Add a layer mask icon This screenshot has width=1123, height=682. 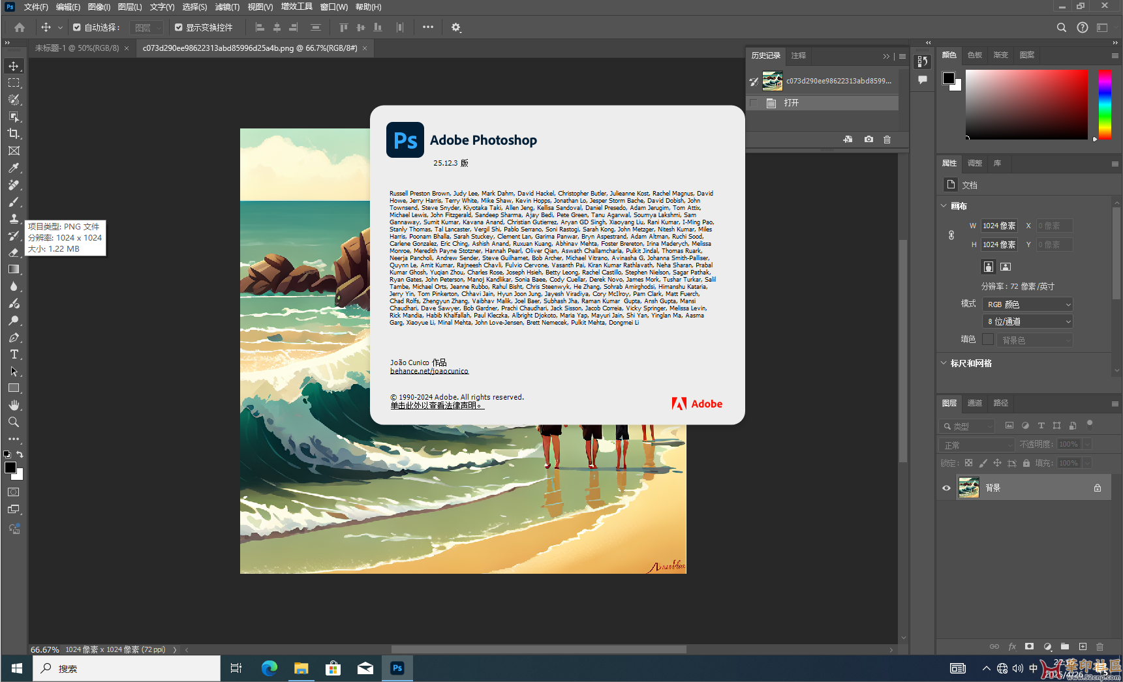(x=1029, y=647)
